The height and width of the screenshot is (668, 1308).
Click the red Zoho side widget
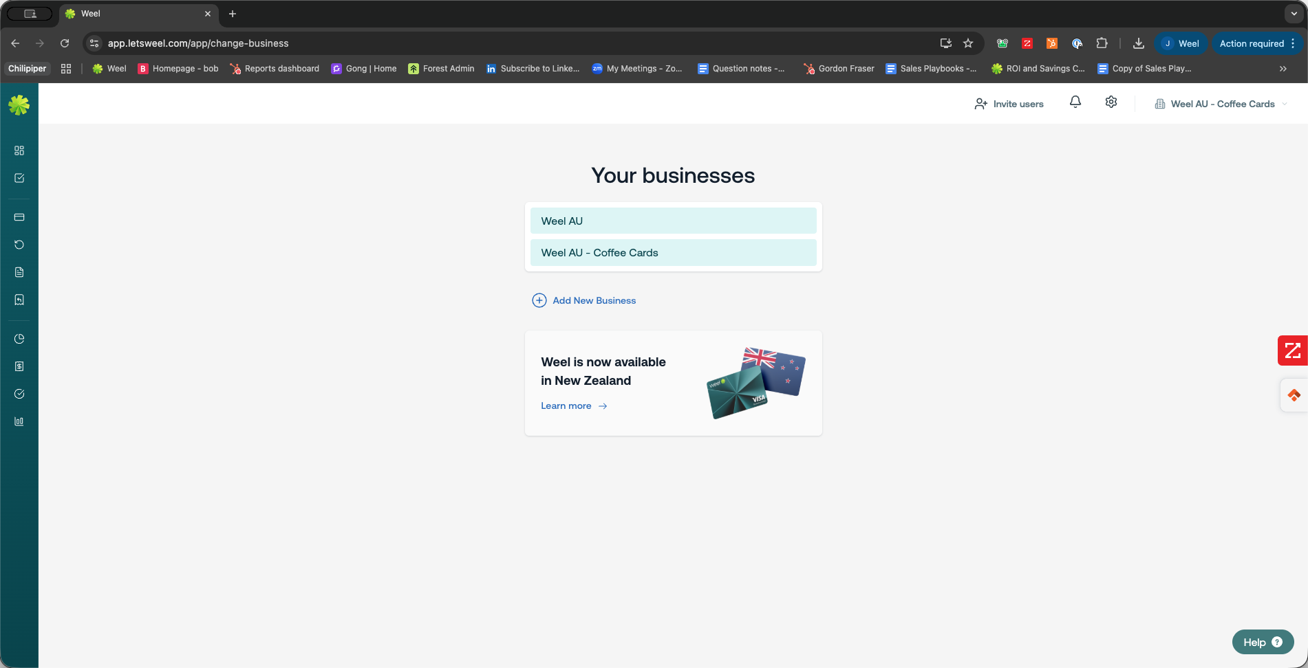[x=1293, y=350]
